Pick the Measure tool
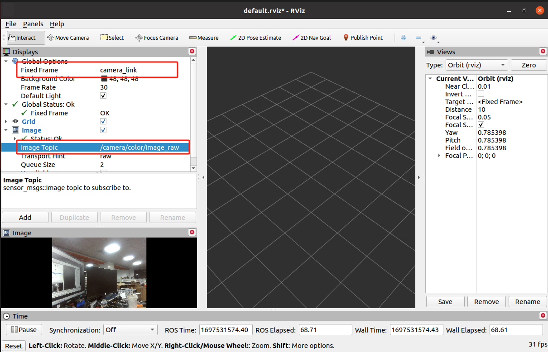Image resolution: width=548 pixels, height=352 pixels. (x=204, y=38)
